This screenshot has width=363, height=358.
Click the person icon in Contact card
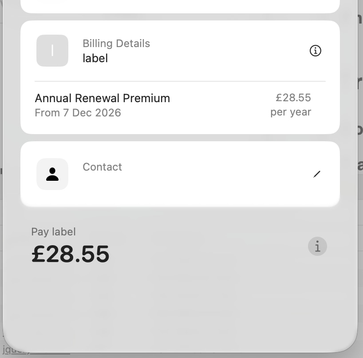[x=52, y=174]
